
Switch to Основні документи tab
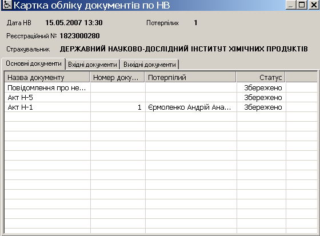coord(34,63)
